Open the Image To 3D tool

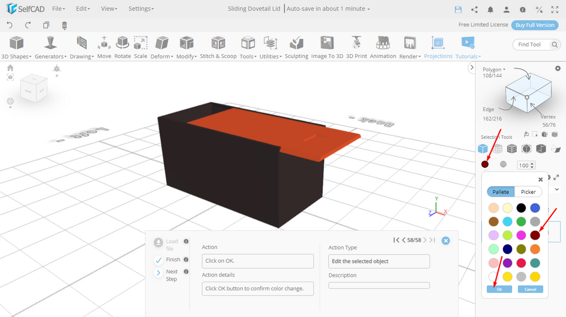327,47
